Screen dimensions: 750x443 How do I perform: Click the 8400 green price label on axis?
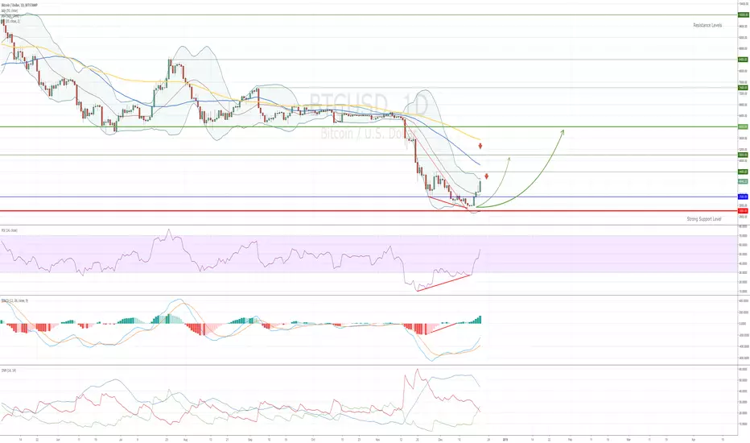(743, 60)
